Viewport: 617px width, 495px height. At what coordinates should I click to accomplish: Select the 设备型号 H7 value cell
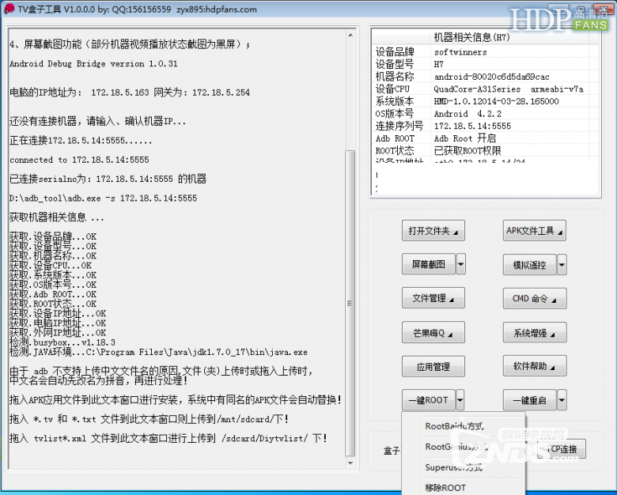coord(509,64)
